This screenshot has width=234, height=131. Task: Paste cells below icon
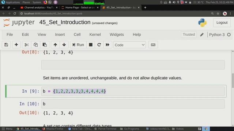[x=45, y=45]
